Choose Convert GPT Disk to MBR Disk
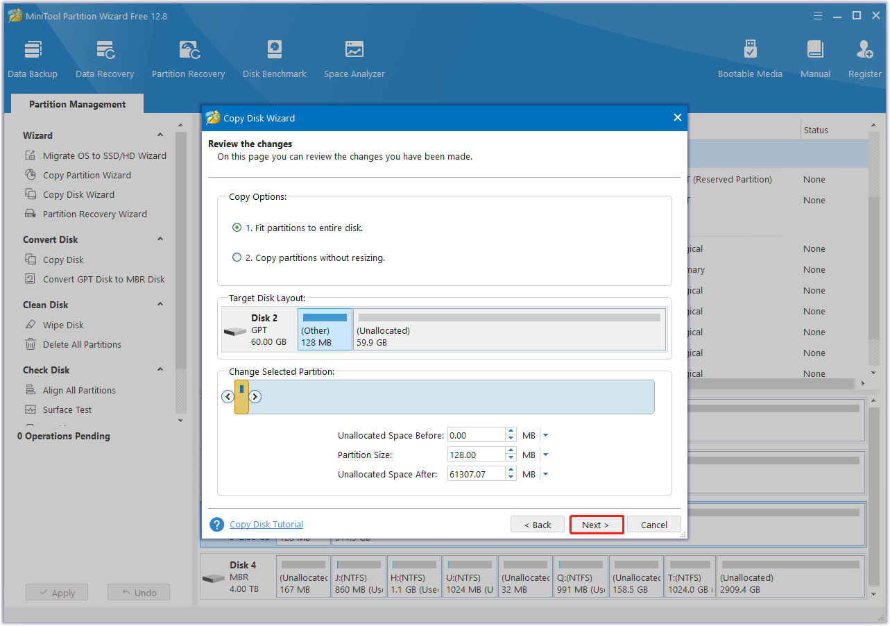890x626 pixels. tap(104, 279)
